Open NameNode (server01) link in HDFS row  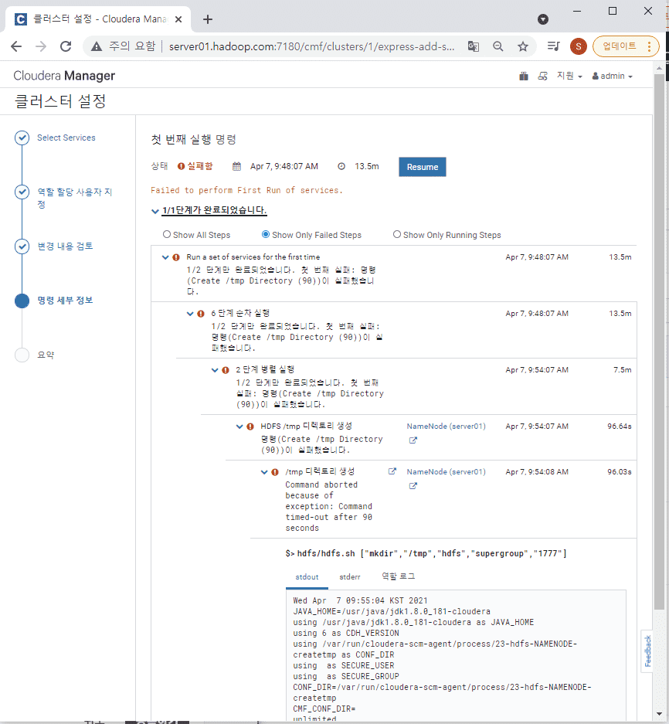click(x=446, y=427)
